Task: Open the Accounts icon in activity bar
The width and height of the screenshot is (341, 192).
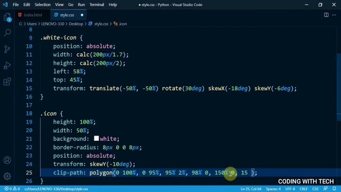Action: tap(7, 160)
